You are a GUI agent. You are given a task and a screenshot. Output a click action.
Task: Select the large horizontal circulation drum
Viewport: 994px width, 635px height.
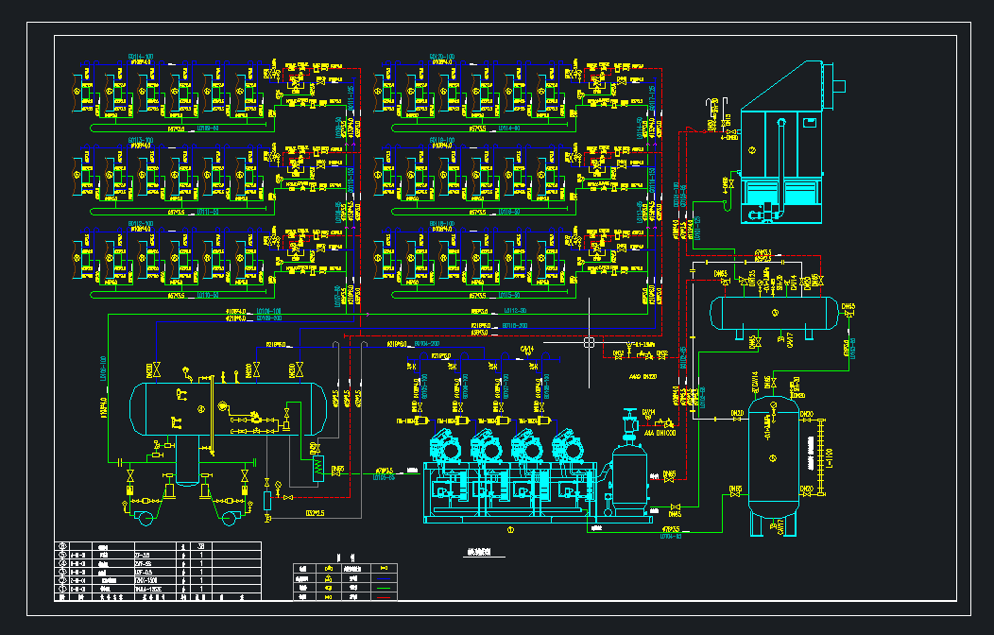click(229, 409)
